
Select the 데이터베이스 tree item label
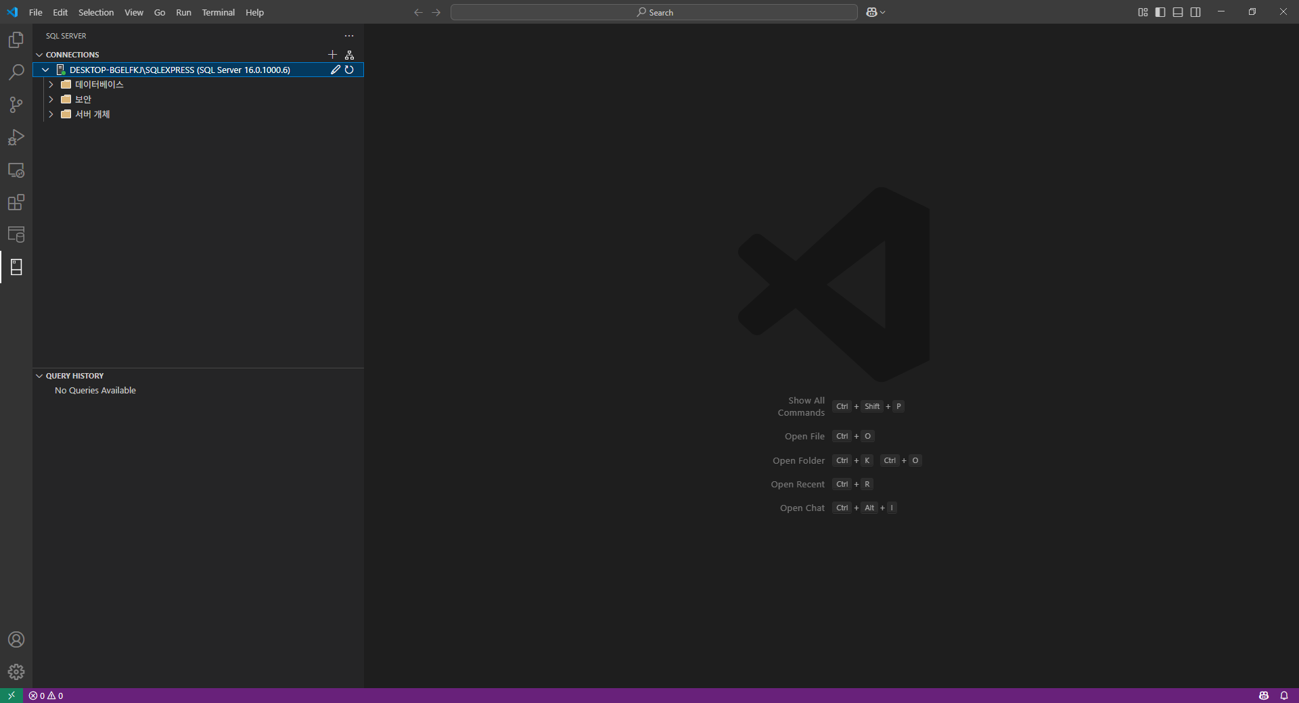(99, 84)
